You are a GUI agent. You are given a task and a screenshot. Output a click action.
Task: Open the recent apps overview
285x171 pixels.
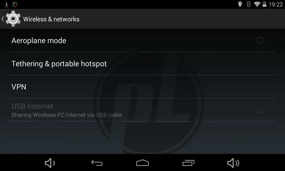click(188, 163)
